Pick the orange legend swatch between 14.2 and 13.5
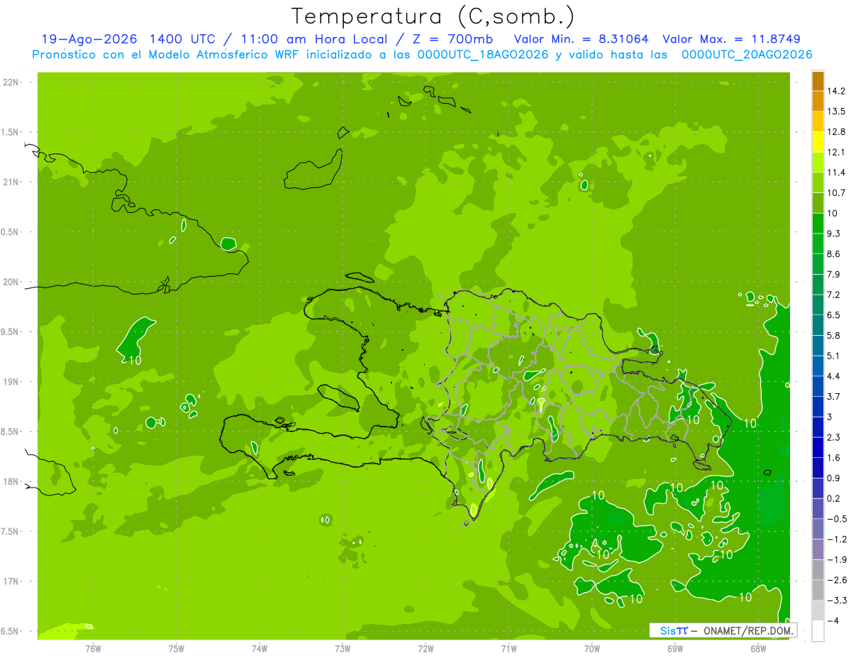The height and width of the screenshot is (658, 851). coord(818,101)
